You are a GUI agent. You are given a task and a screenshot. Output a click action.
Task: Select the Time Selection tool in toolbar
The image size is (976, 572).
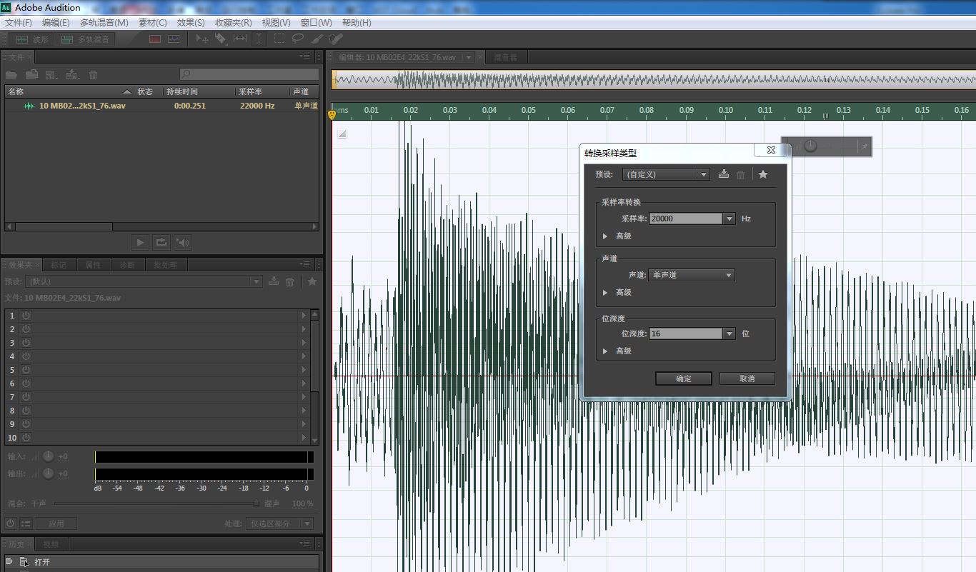259,39
